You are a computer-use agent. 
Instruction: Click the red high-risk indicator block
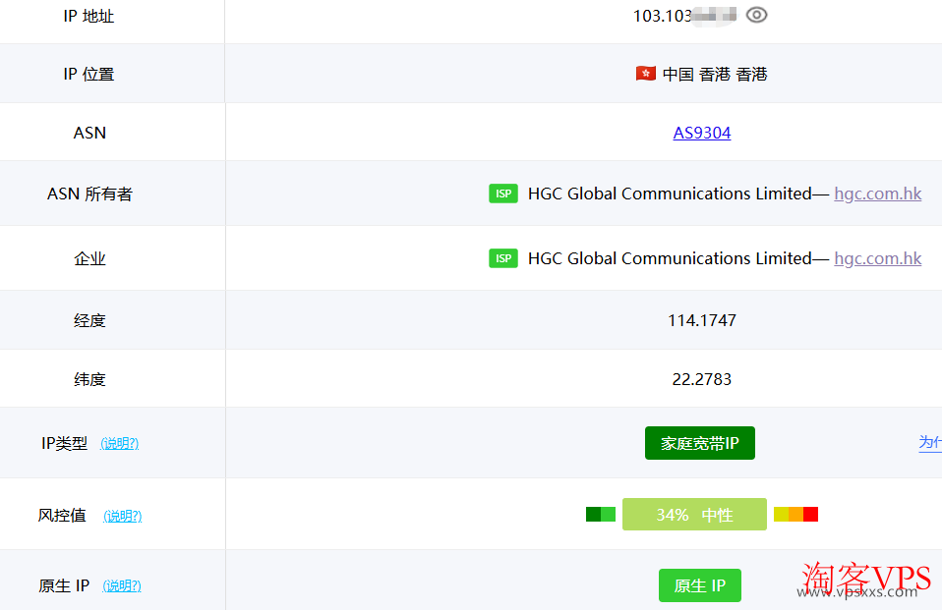pyautogui.click(x=809, y=514)
